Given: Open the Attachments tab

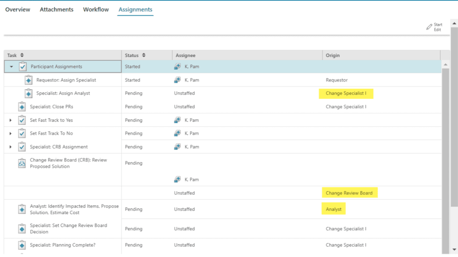Looking at the screenshot, I should pyautogui.click(x=56, y=9).
